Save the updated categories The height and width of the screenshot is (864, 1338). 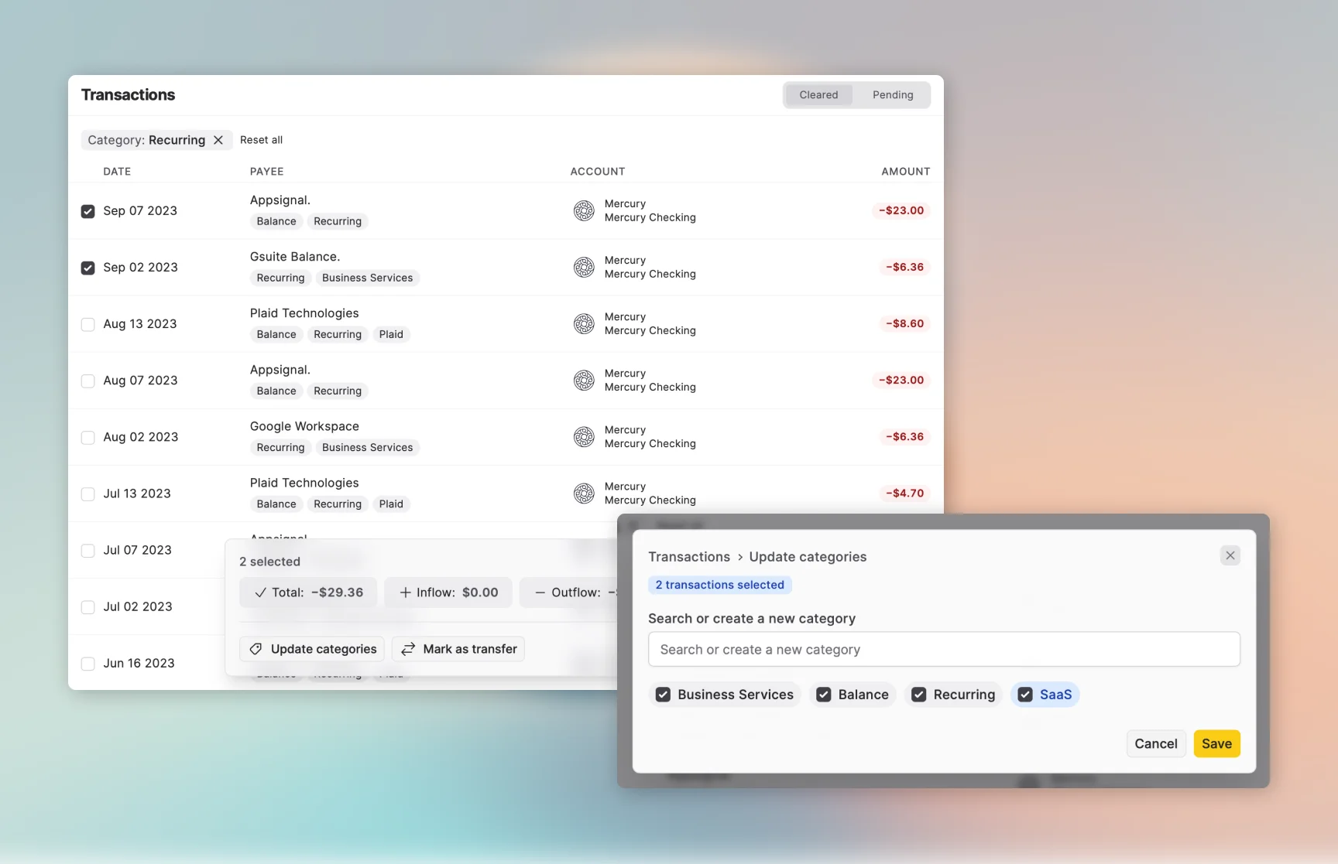tap(1216, 743)
